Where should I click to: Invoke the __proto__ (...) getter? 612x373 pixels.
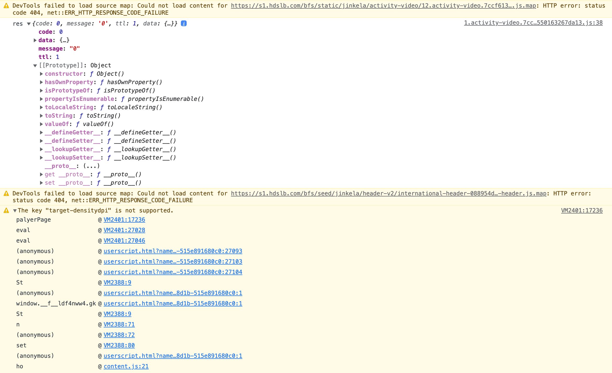click(92, 166)
